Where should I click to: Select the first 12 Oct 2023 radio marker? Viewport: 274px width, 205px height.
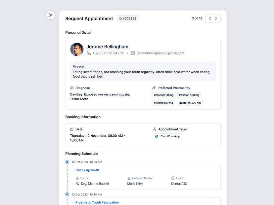coord(68,162)
